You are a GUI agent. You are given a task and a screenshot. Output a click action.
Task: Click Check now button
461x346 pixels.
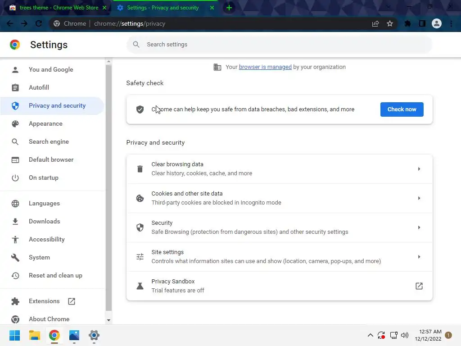(402, 109)
